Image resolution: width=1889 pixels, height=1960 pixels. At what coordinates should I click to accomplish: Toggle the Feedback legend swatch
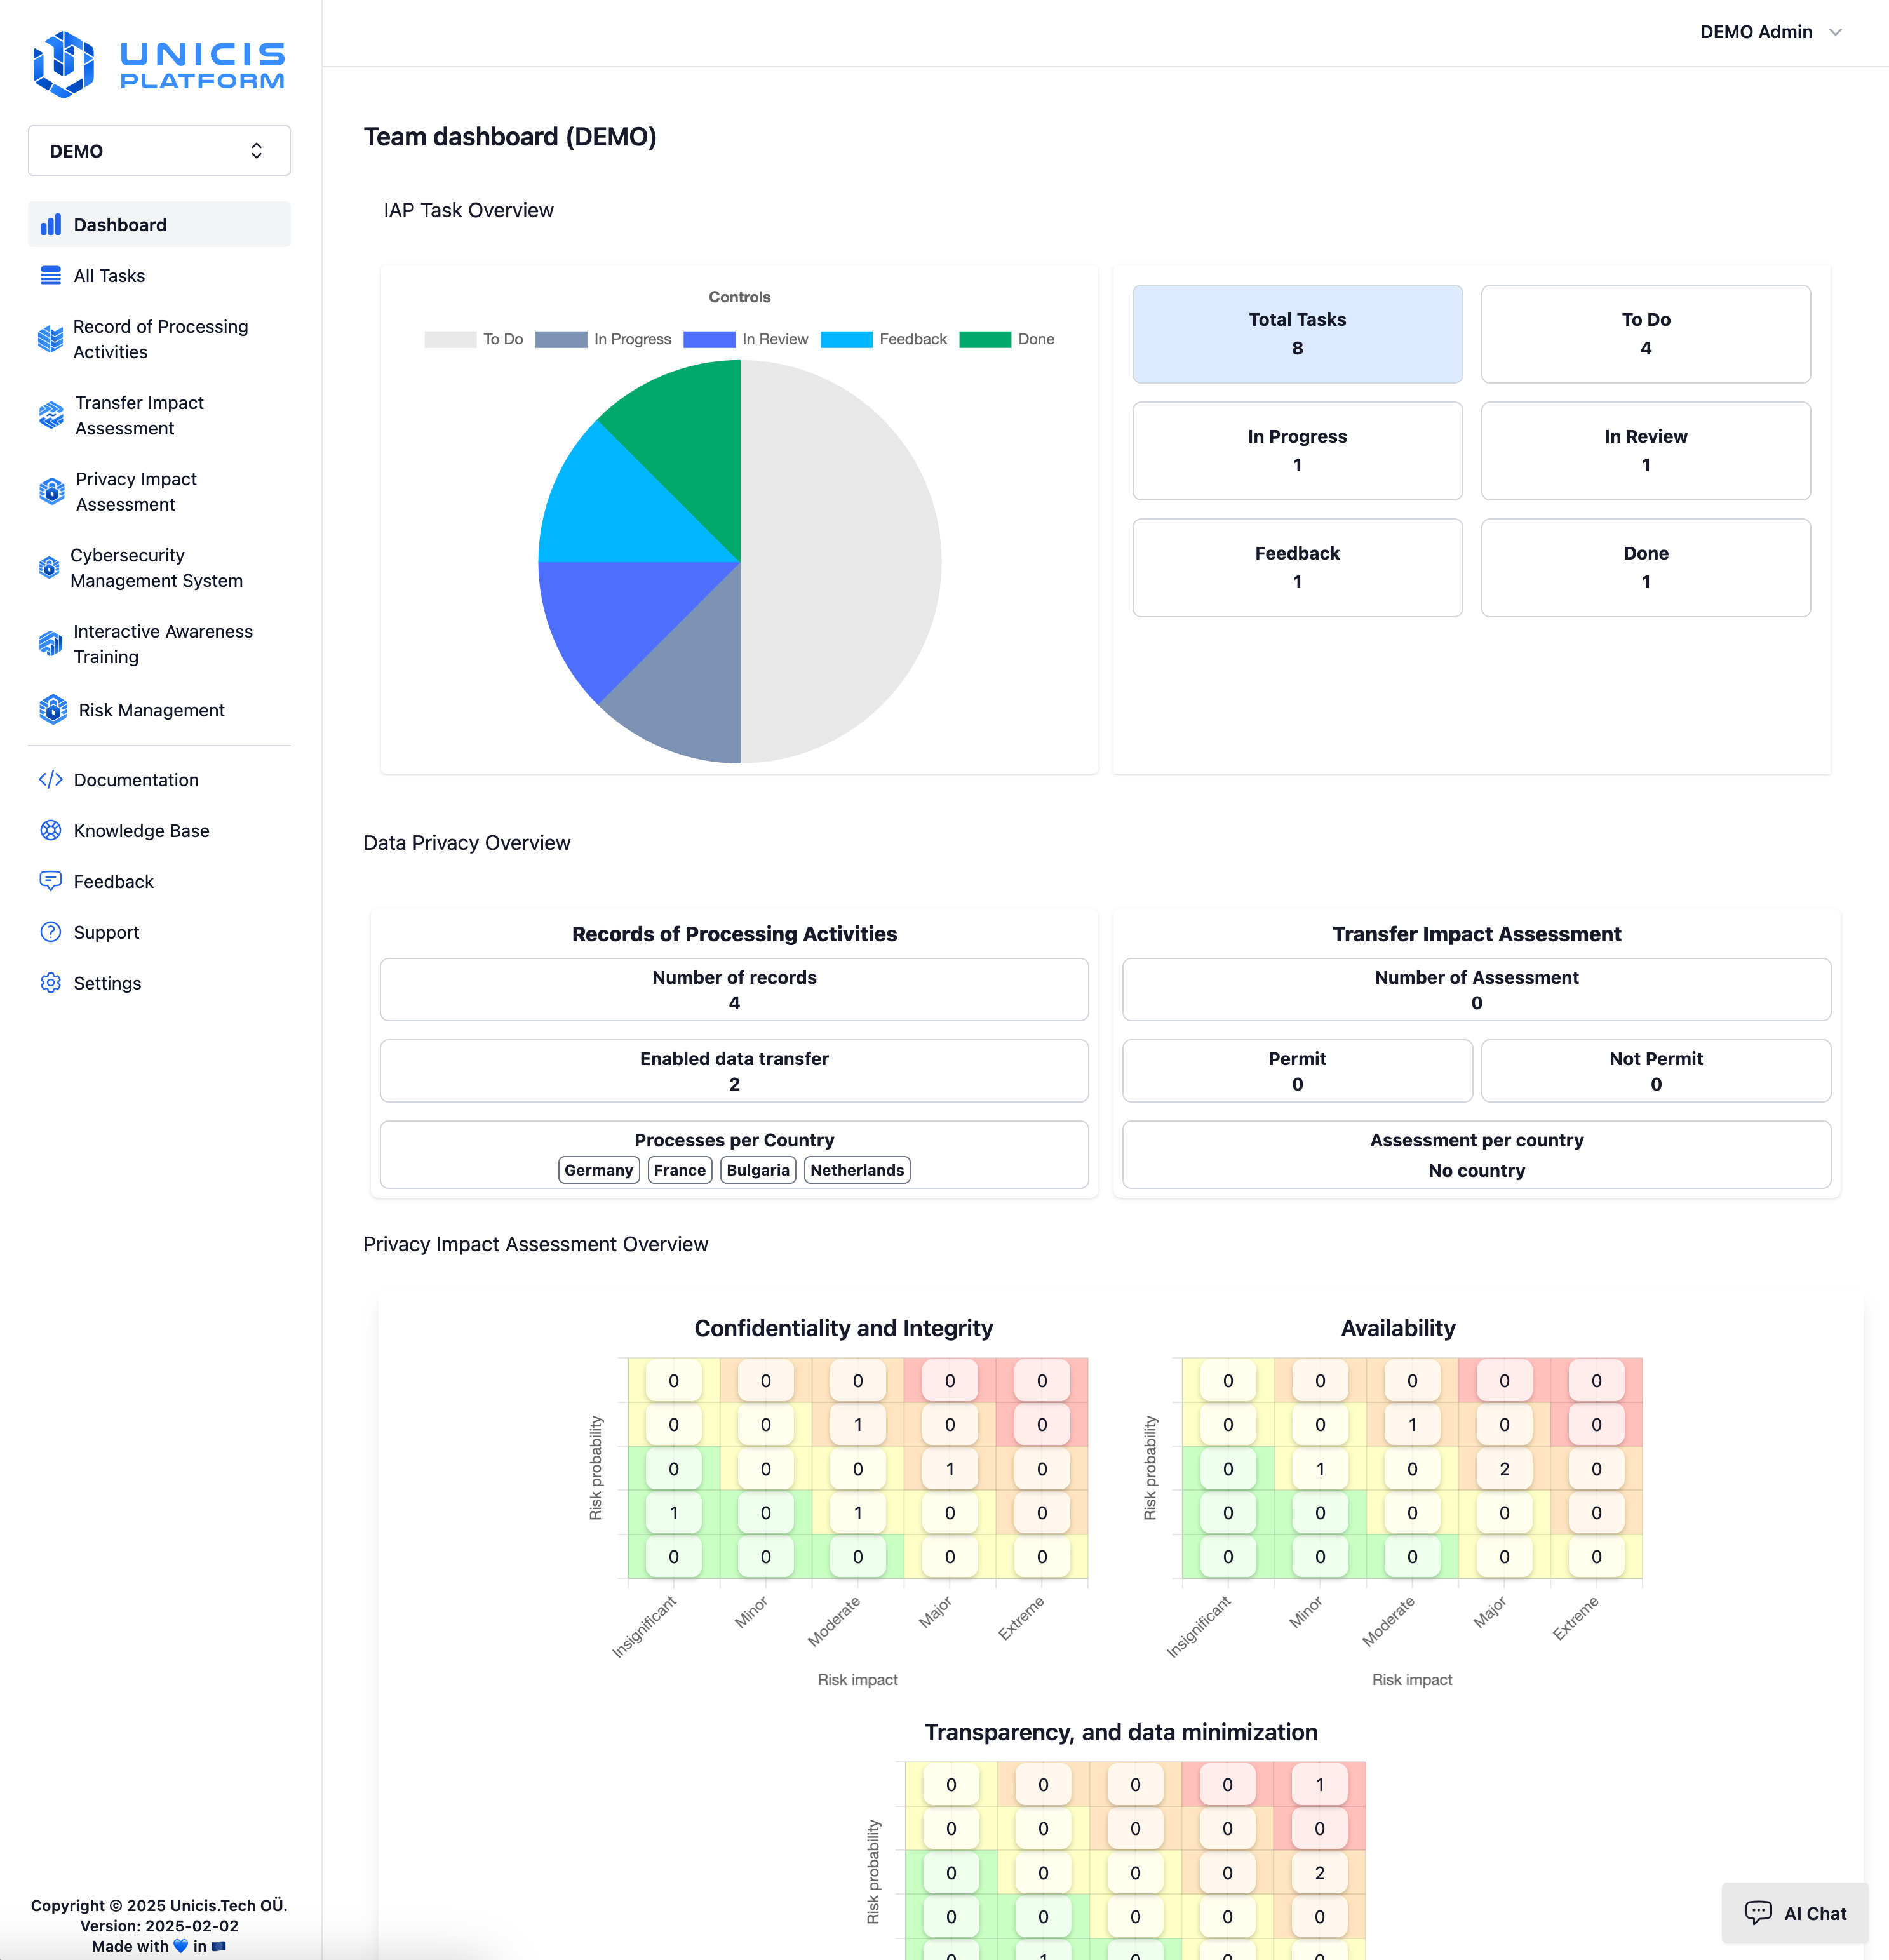(846, 339)
